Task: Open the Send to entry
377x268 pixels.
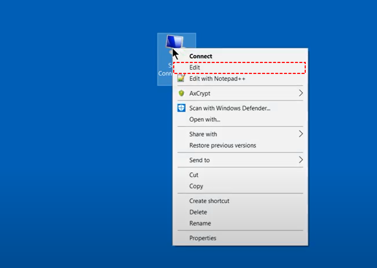Action: pyautogui.click(x=240, y=160)
